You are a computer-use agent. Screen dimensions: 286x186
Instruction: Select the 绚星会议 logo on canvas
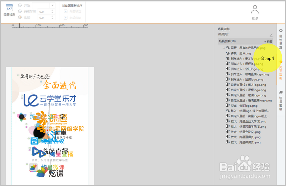point(47,141)
